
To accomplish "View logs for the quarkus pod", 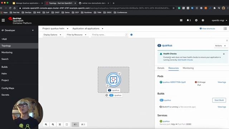I will tap(222, 82).
